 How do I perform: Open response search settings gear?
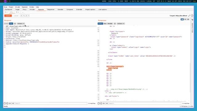(x=101, y=103)
